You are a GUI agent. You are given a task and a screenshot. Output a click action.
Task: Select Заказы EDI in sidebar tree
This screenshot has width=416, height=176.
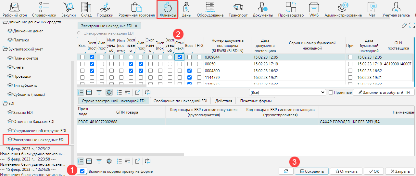point(23,113)
